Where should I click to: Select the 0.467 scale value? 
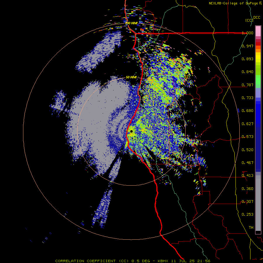(248, 163)
